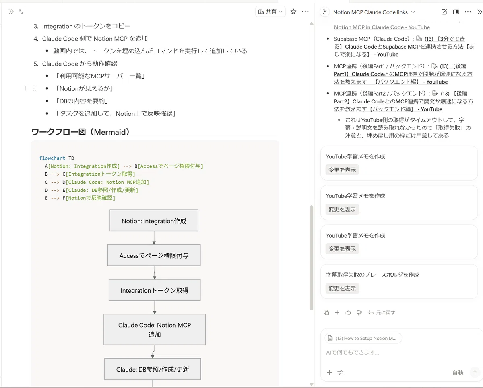
Task: Open the 共有 share dropdown
Action: [270, 12]
